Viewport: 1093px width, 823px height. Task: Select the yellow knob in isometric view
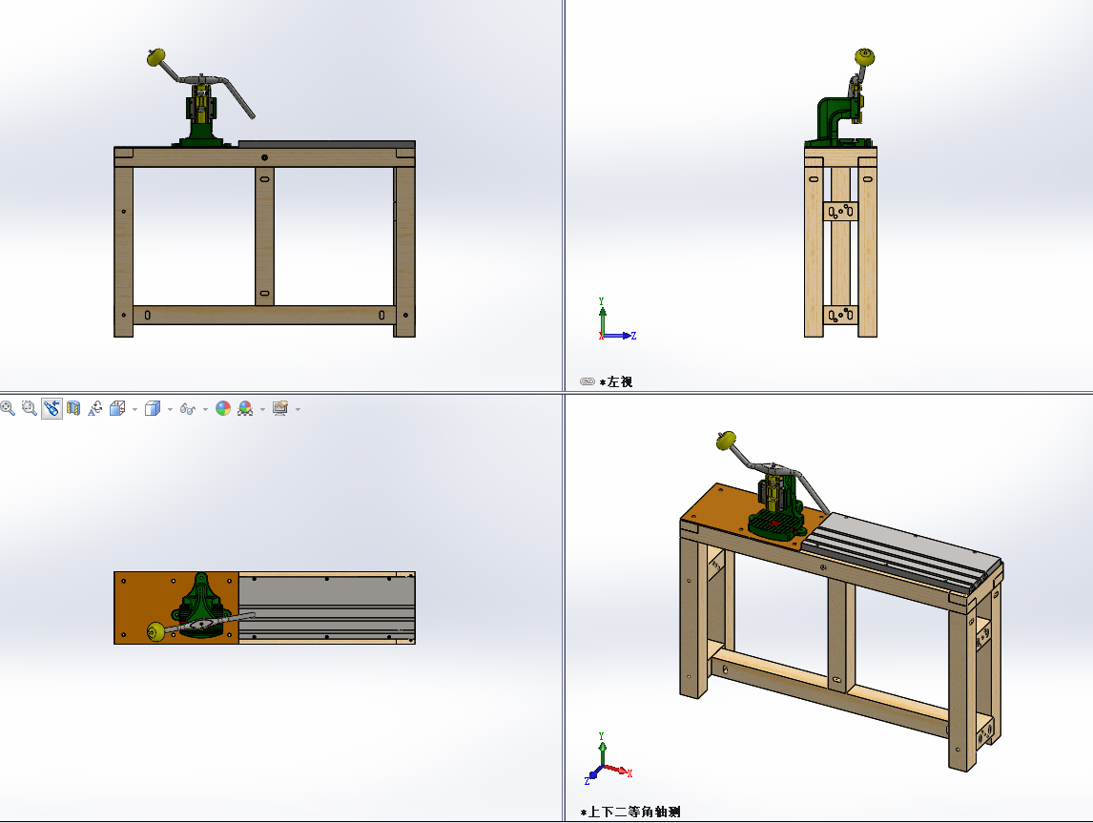(726, 441)
